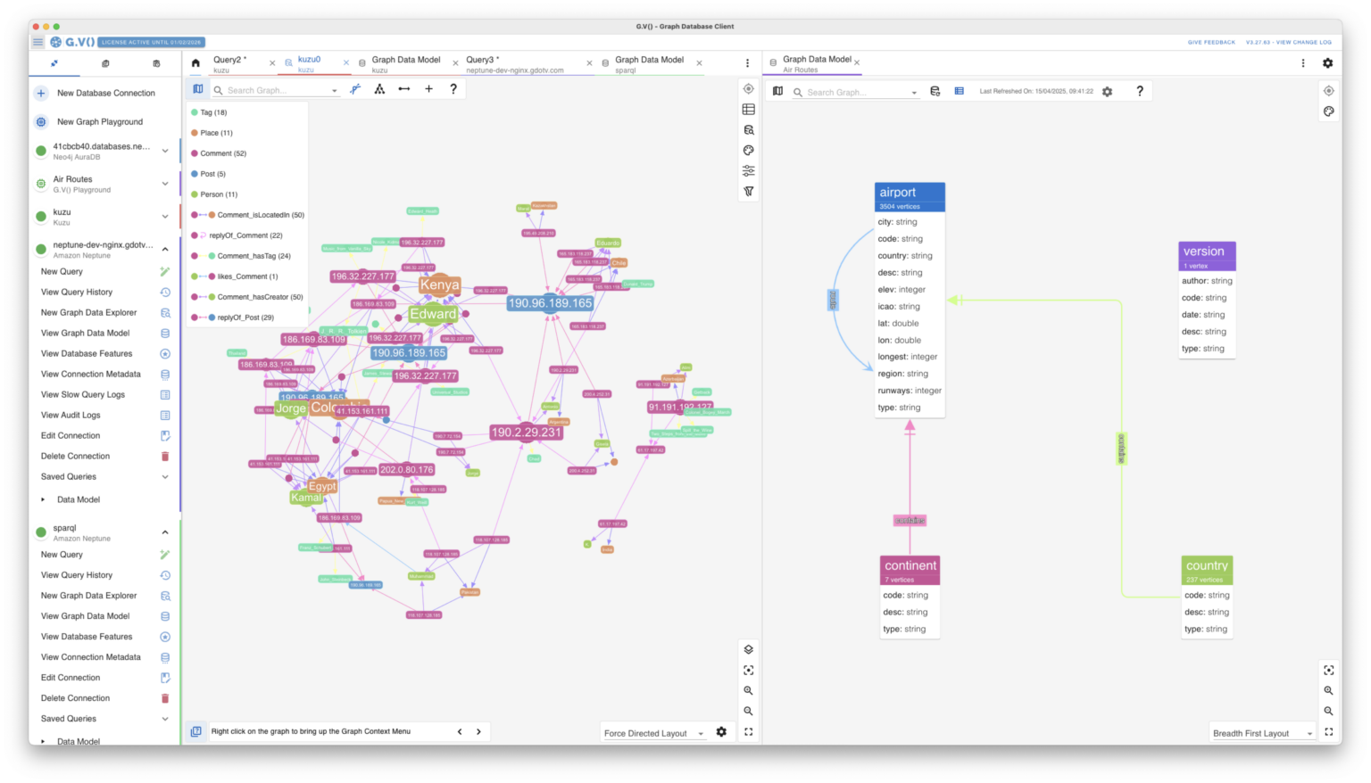Open the Give Feedback link

pyautogui.click(x=1211, y=43)
